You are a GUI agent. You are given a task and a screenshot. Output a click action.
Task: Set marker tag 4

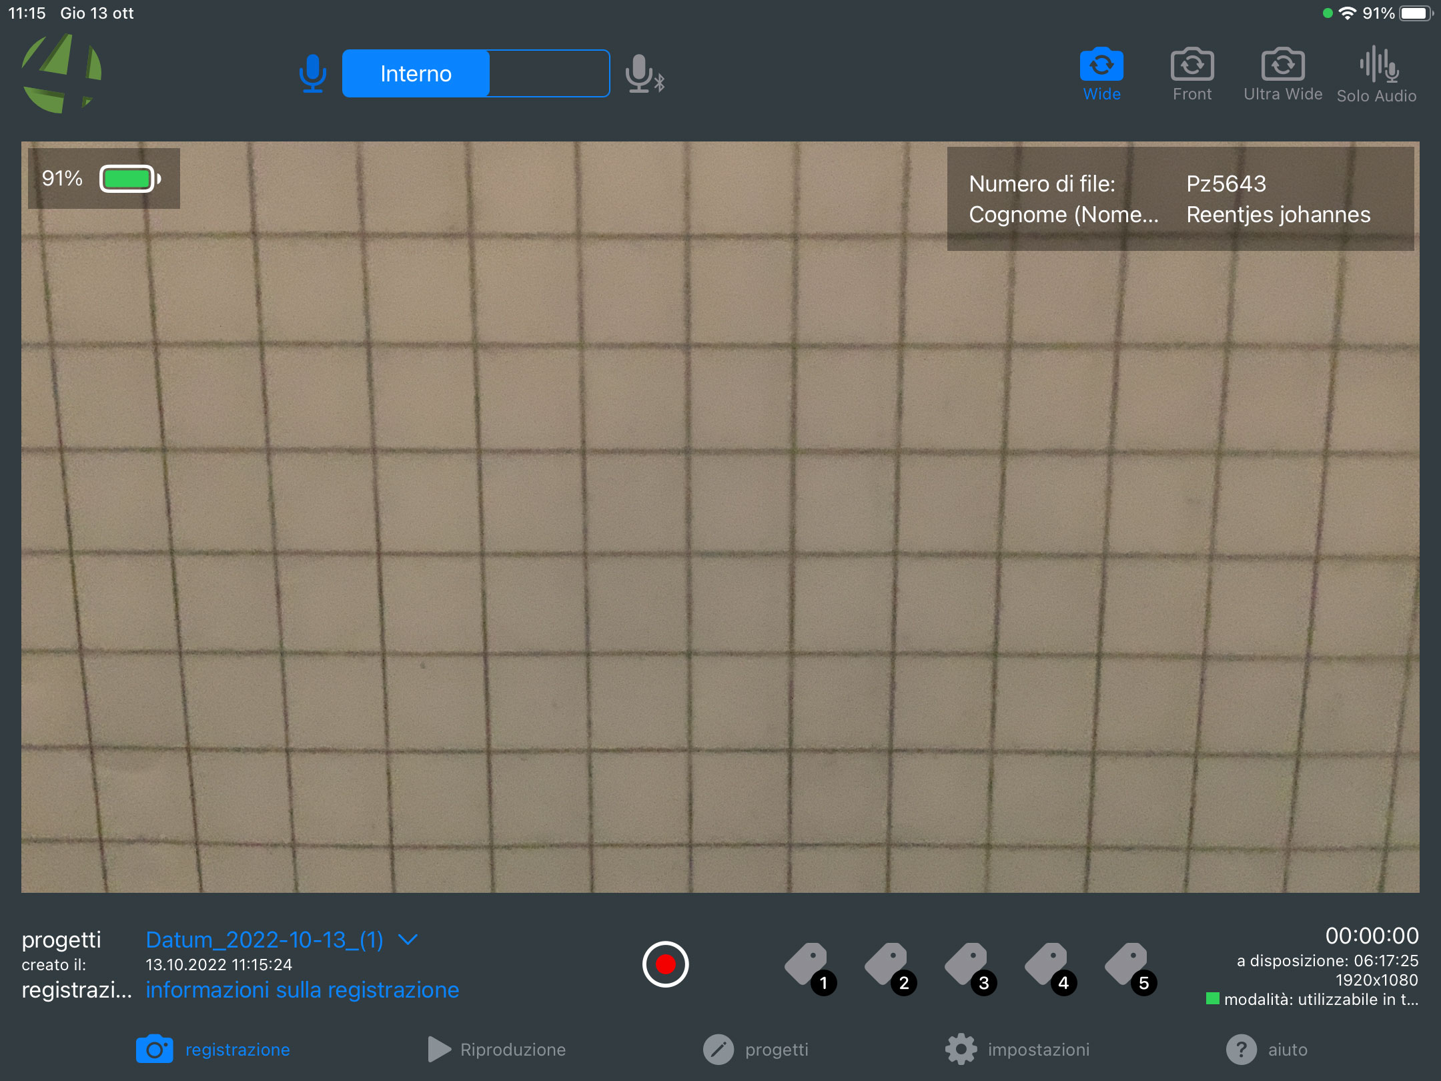pyautogui.click(x=1050, y=969)
